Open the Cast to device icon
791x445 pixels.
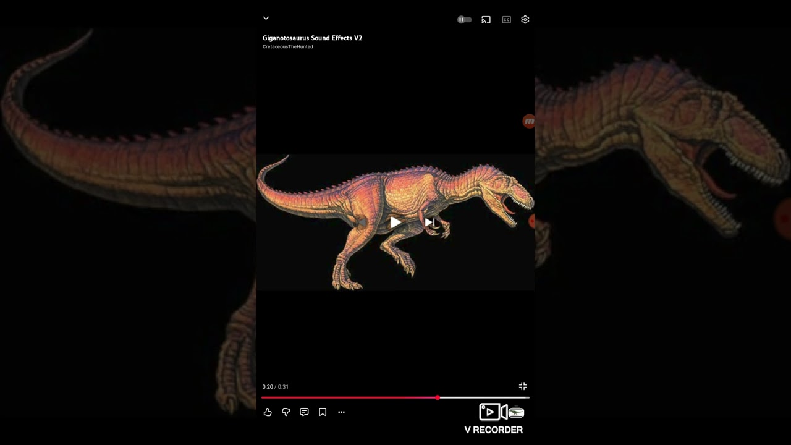[486, 20]
